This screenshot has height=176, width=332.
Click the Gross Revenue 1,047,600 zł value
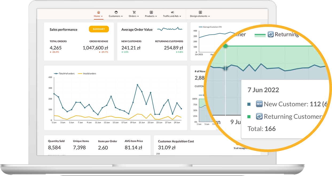(95, 48)
